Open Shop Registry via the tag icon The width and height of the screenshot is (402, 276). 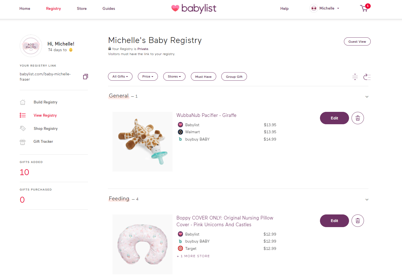tap(23, 128)
